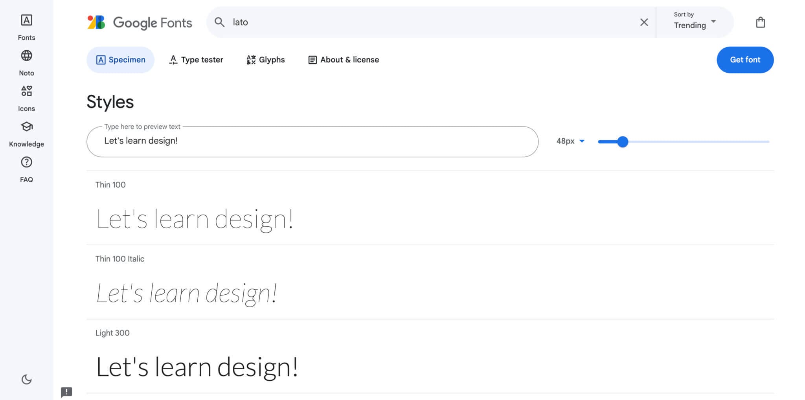
Task: Clear the search text with X
Action: click(x=644, y=22)
